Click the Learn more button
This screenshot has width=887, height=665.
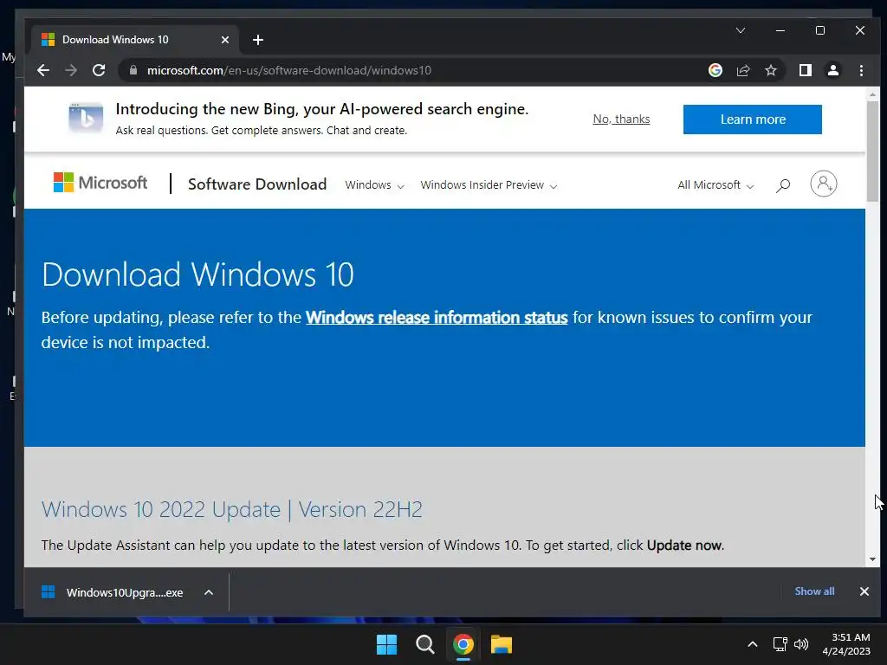pos(753,119)
